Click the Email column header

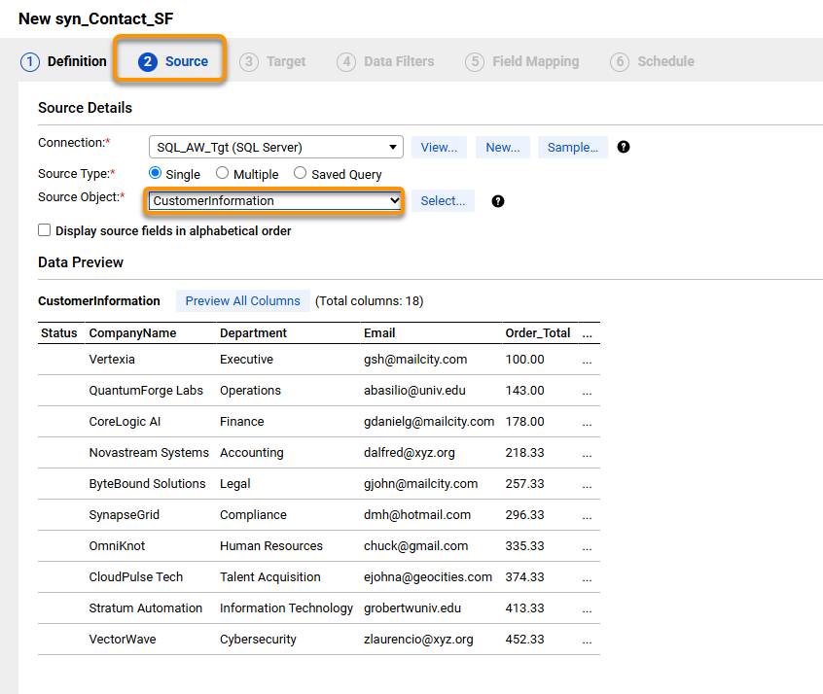tap(379, 333)
